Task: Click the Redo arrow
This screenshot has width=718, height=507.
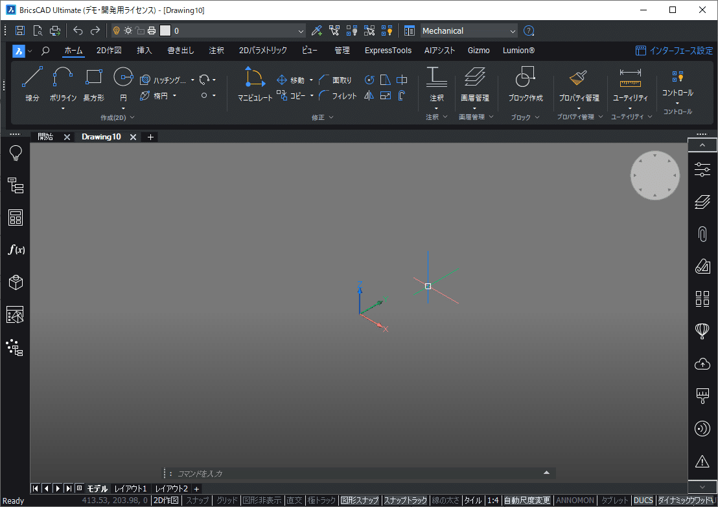Action: pyautogui.click(x=95, y=30)
